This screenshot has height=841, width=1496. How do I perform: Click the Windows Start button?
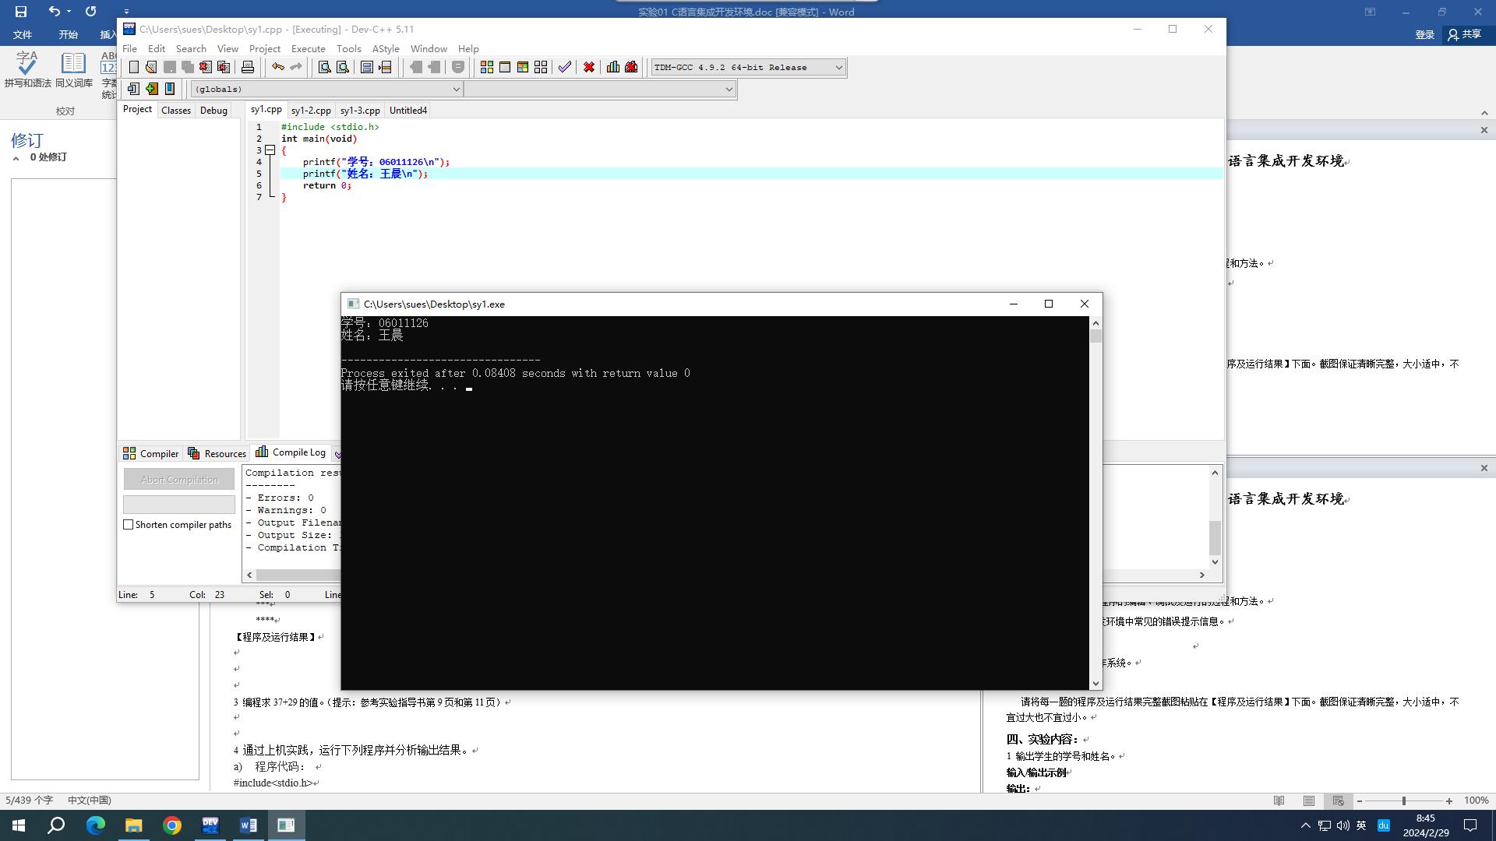[x=19, y=825]
